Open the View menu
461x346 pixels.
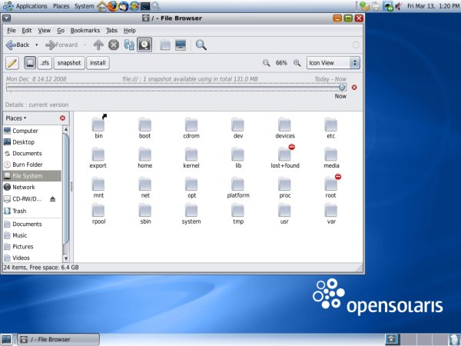tap(44, 30)
